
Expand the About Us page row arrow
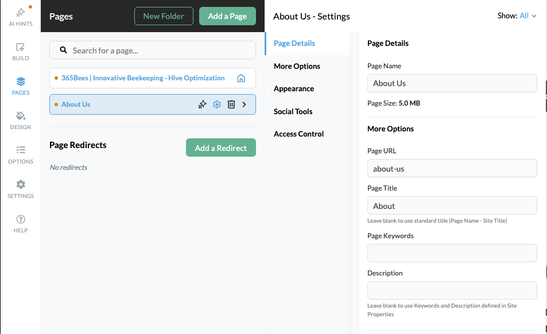(245, 104)
